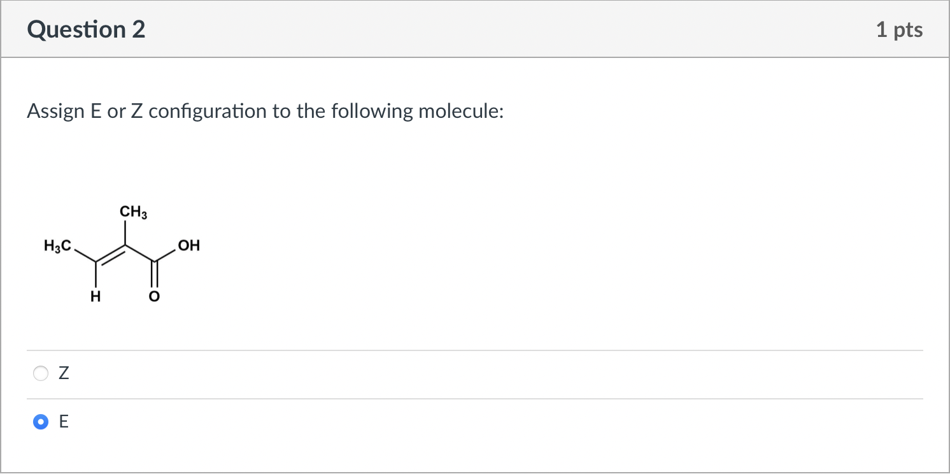This screenshot has height=474, width=950.
Task: Click the 1 pts score label
Action: pyautogui.click(x=899, y=30)
